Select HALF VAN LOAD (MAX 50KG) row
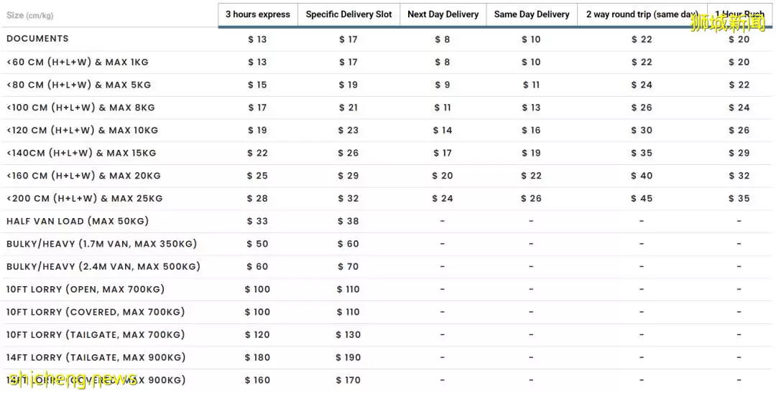The image size is (776, 393). [386, 221]
